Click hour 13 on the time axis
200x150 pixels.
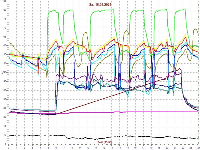tap(111, 147)
